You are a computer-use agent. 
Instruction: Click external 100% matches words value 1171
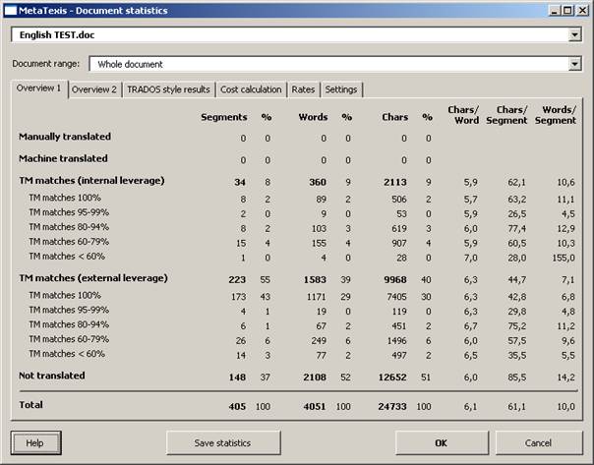pos(317,297)
